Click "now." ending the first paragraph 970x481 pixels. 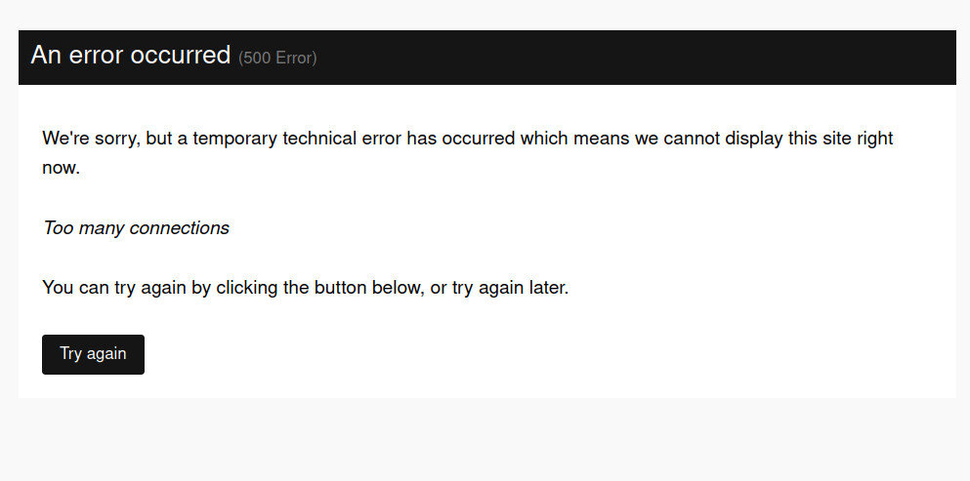[61, 168]
